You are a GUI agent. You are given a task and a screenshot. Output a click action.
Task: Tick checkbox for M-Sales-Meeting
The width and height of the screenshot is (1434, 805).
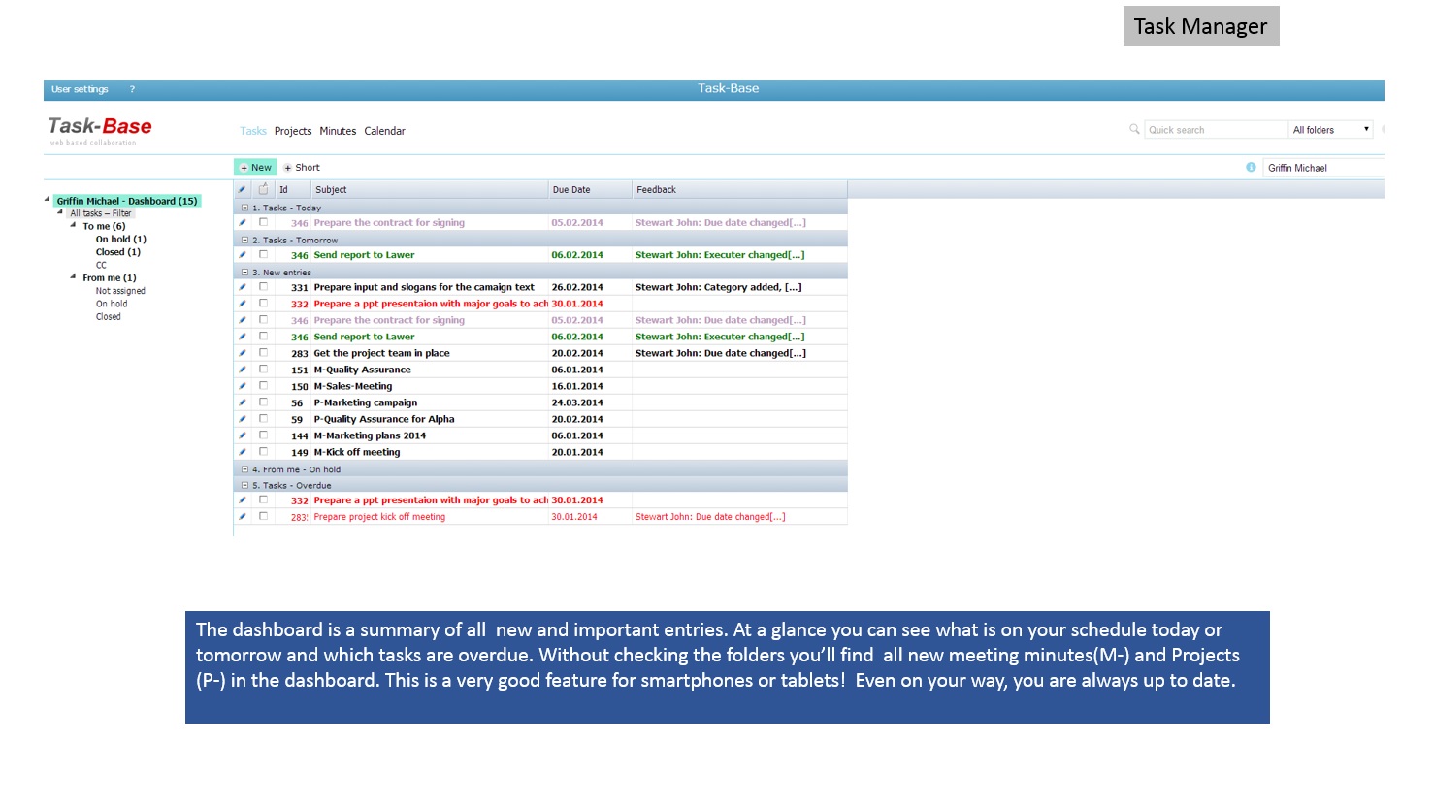tap(263, 386)
